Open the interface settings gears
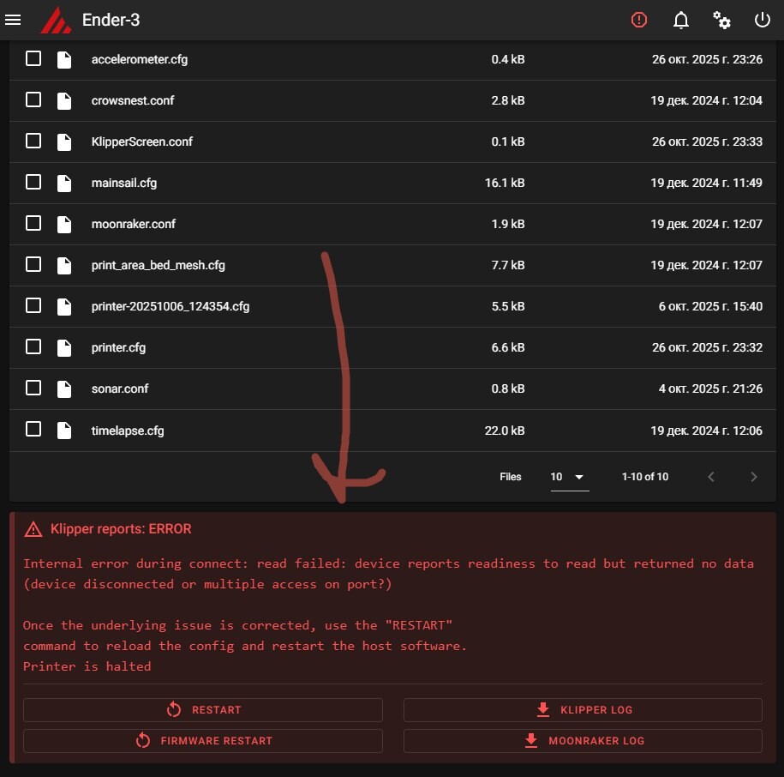The image size is (784, 777). (721, 20)
